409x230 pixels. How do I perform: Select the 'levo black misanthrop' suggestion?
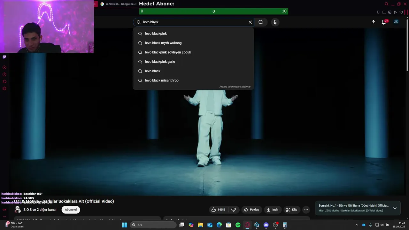point(193,80)
